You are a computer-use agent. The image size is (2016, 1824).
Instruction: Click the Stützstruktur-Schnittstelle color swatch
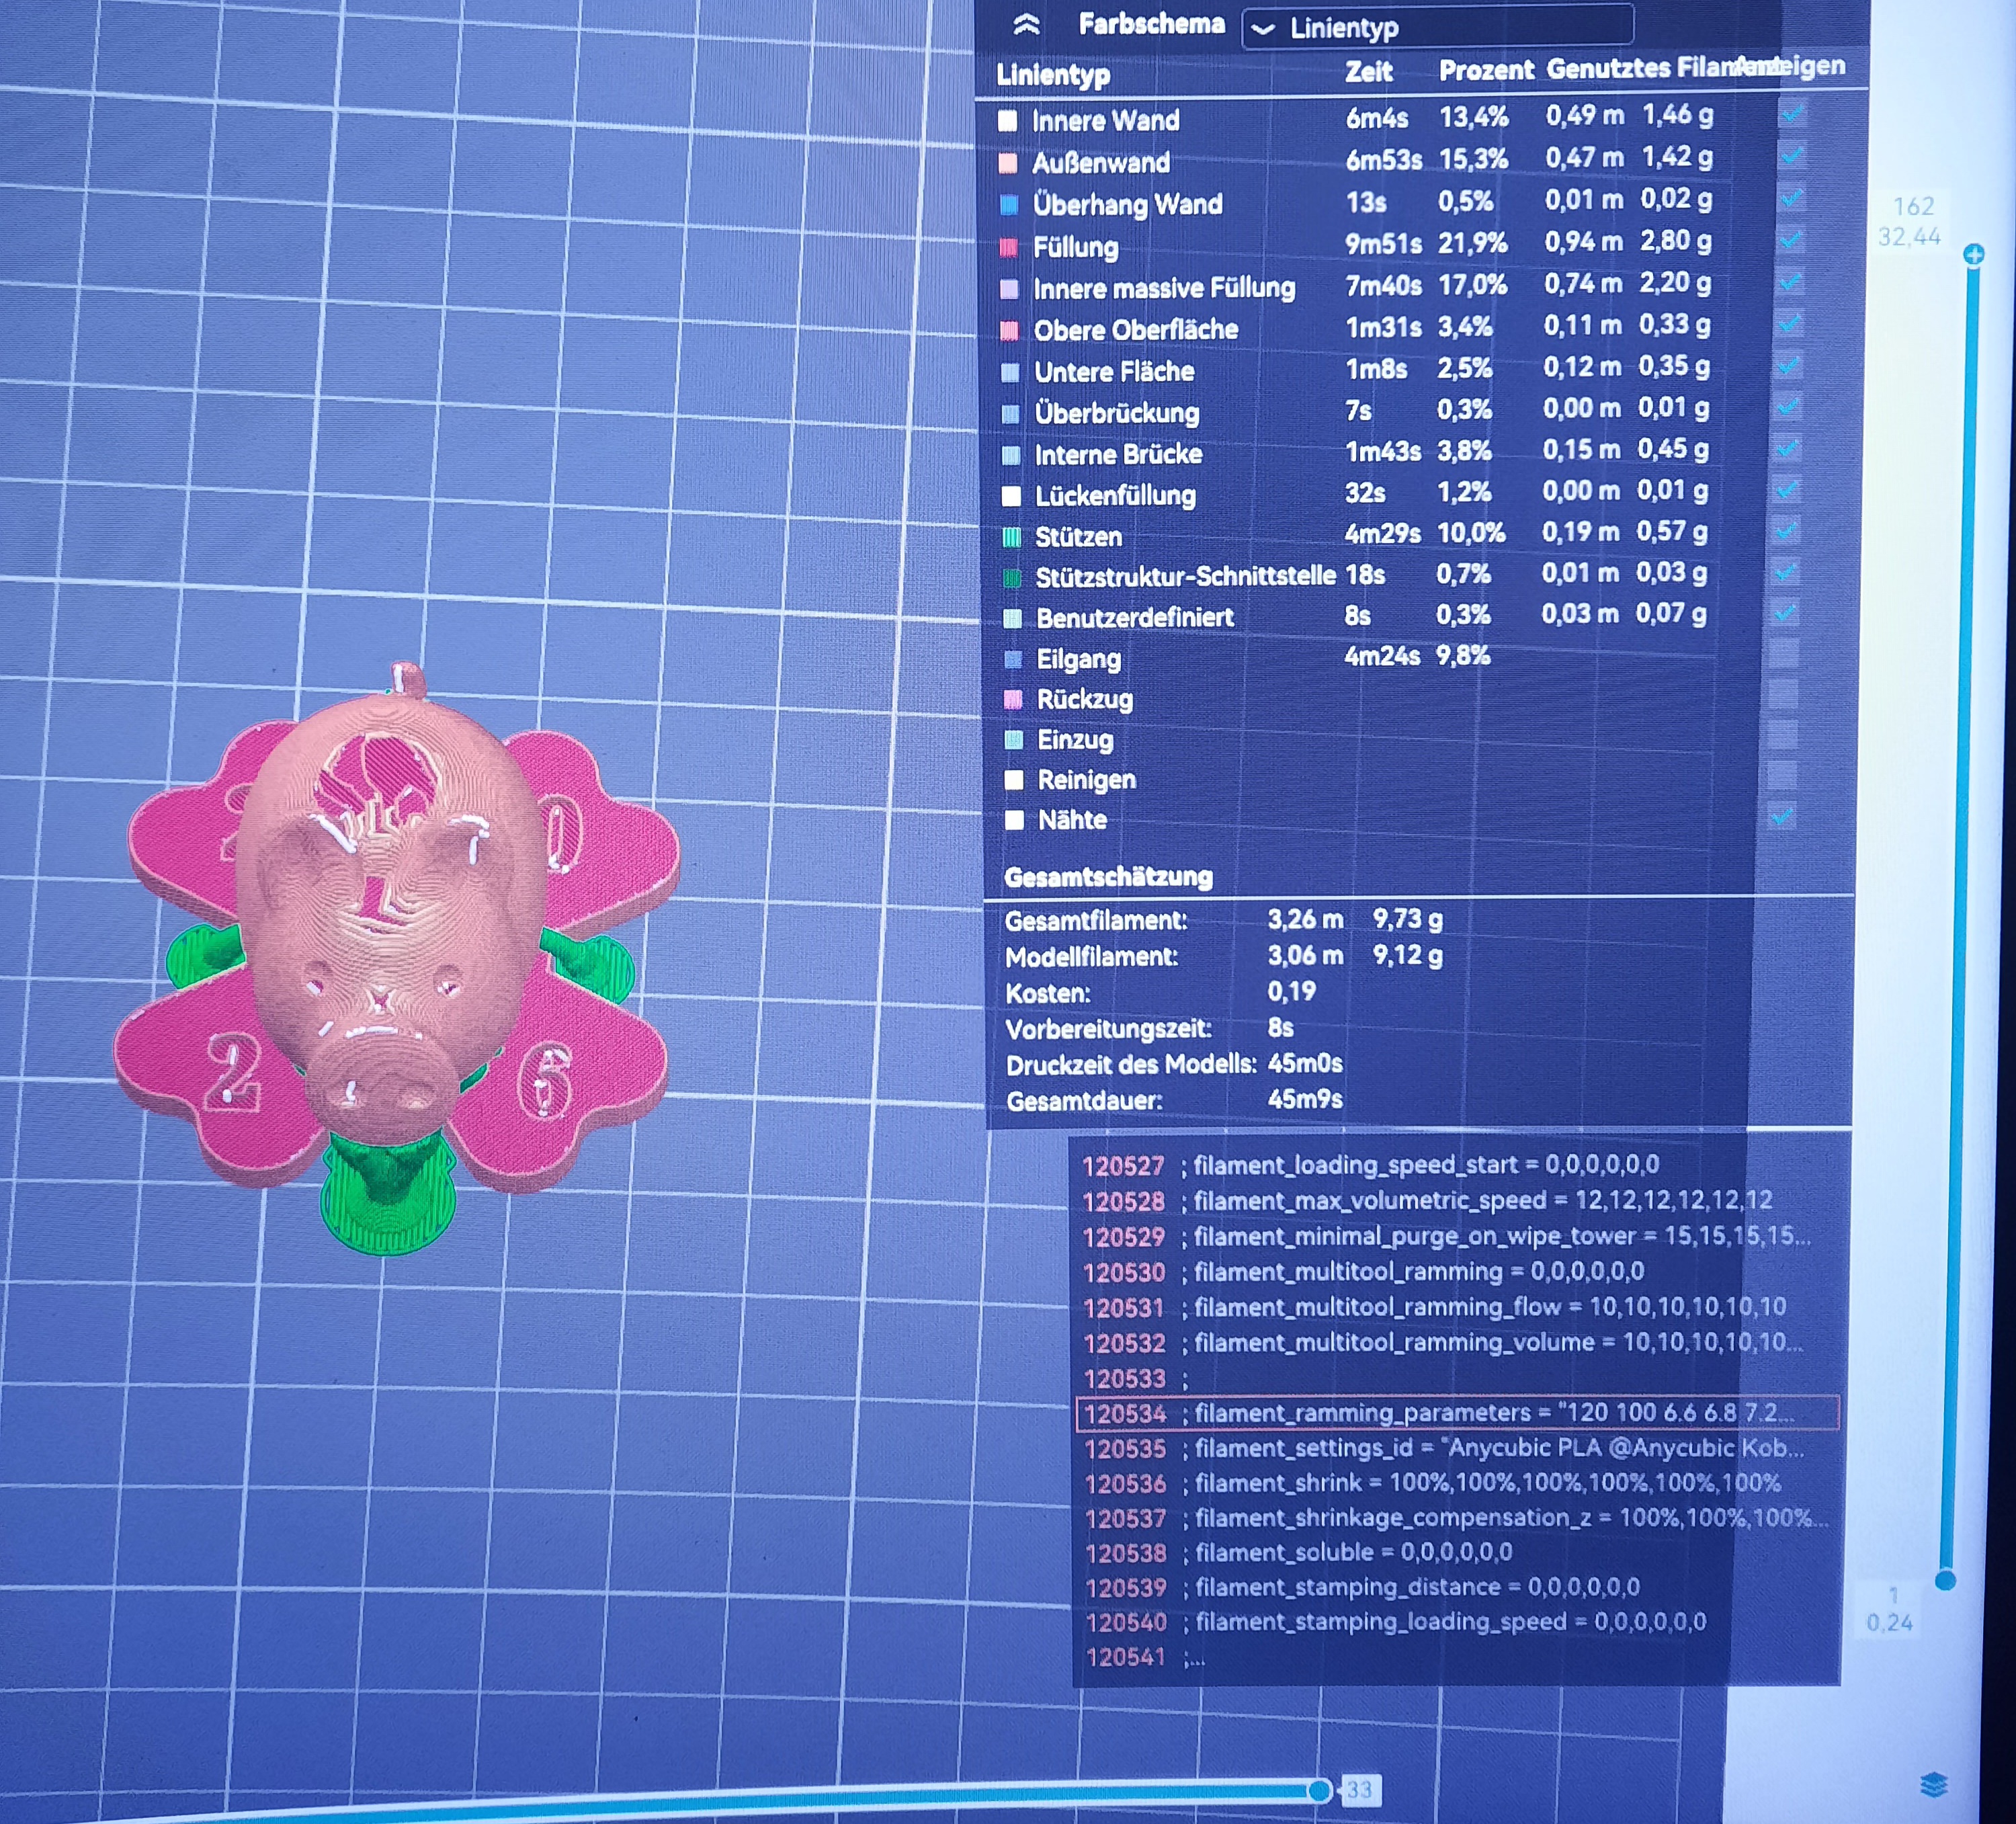click(1012, 578)
